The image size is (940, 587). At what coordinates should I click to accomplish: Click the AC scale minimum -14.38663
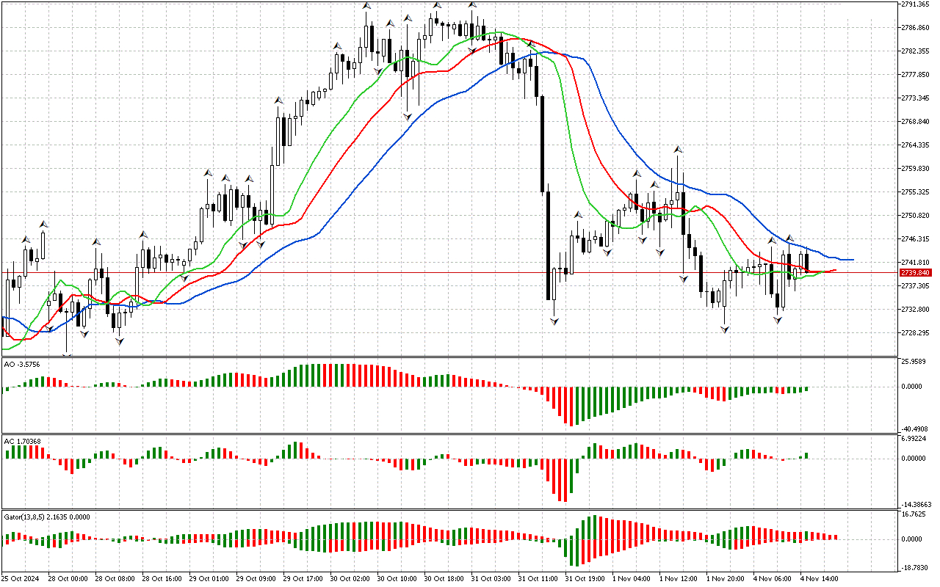point(916,505)
